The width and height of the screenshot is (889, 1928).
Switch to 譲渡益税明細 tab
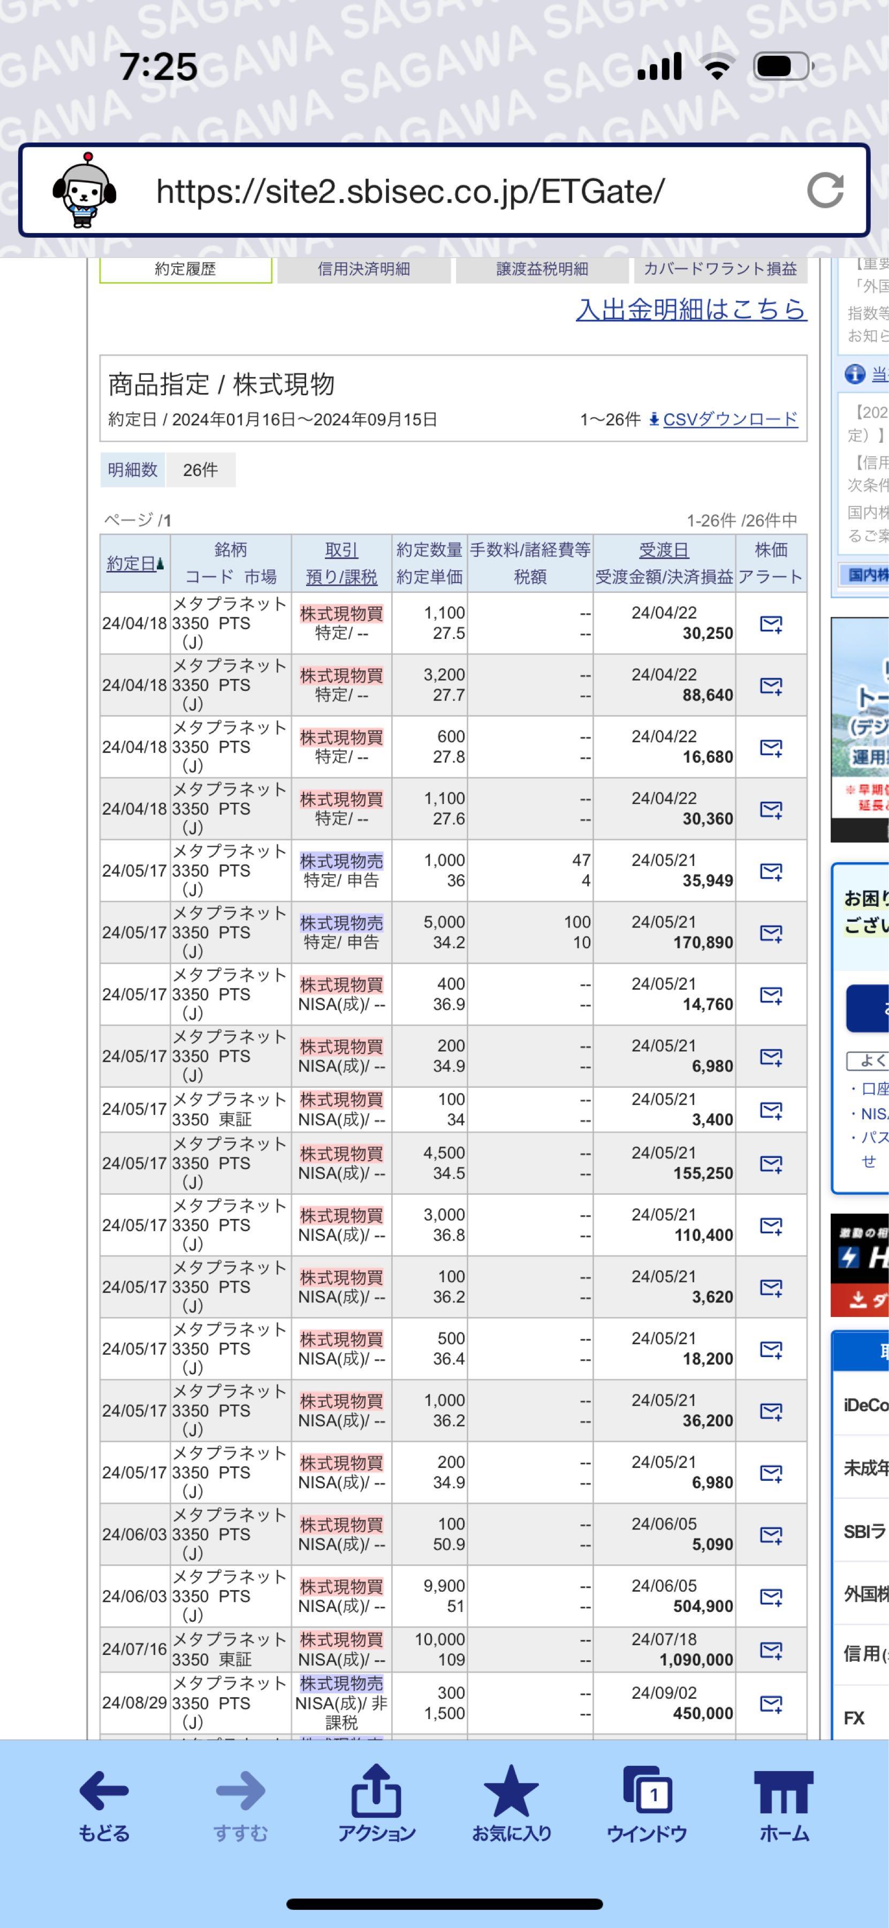coord(542,269)
